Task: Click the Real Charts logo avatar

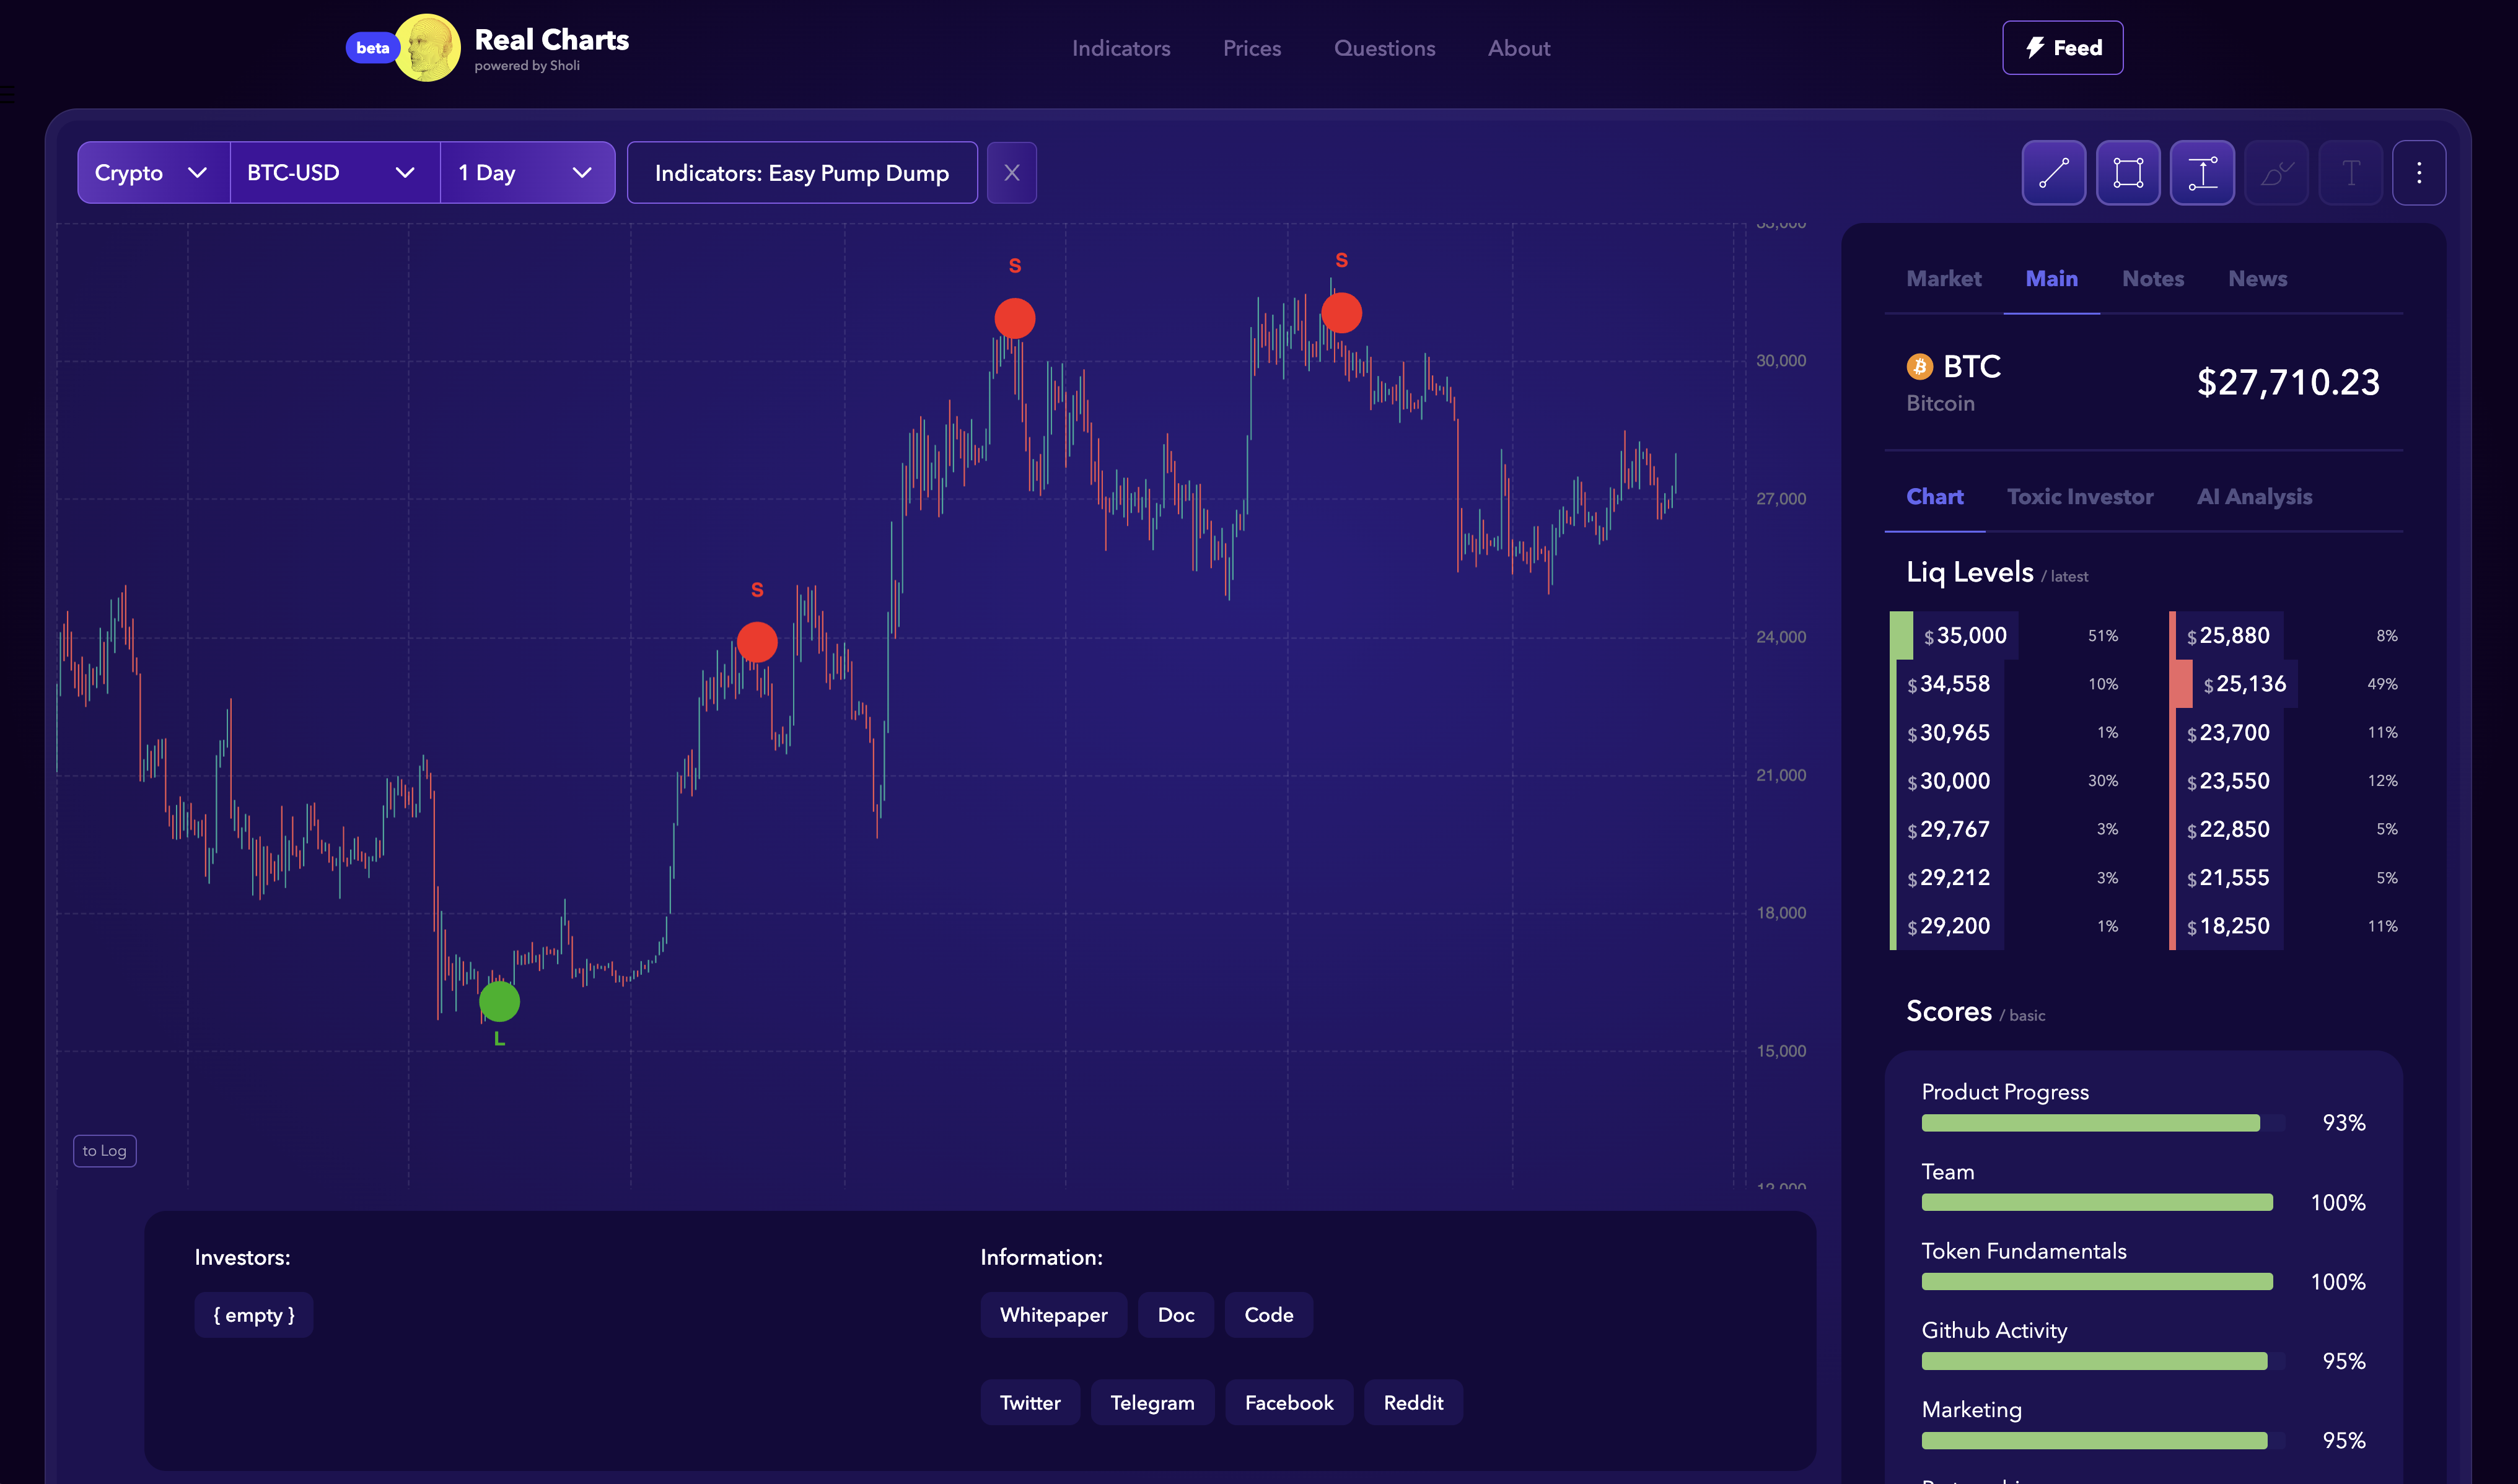Action: point(427,47)
